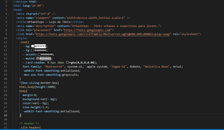Place cursor on .site-header selector
Viewport: 224px width, 130px height.
(x=30, y=127)
